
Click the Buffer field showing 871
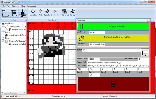[x=111, y=50]
